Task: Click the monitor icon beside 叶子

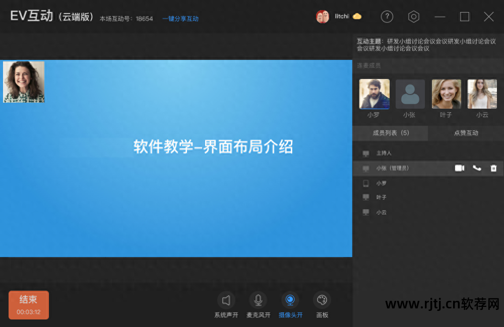Action: click(365, 197)
